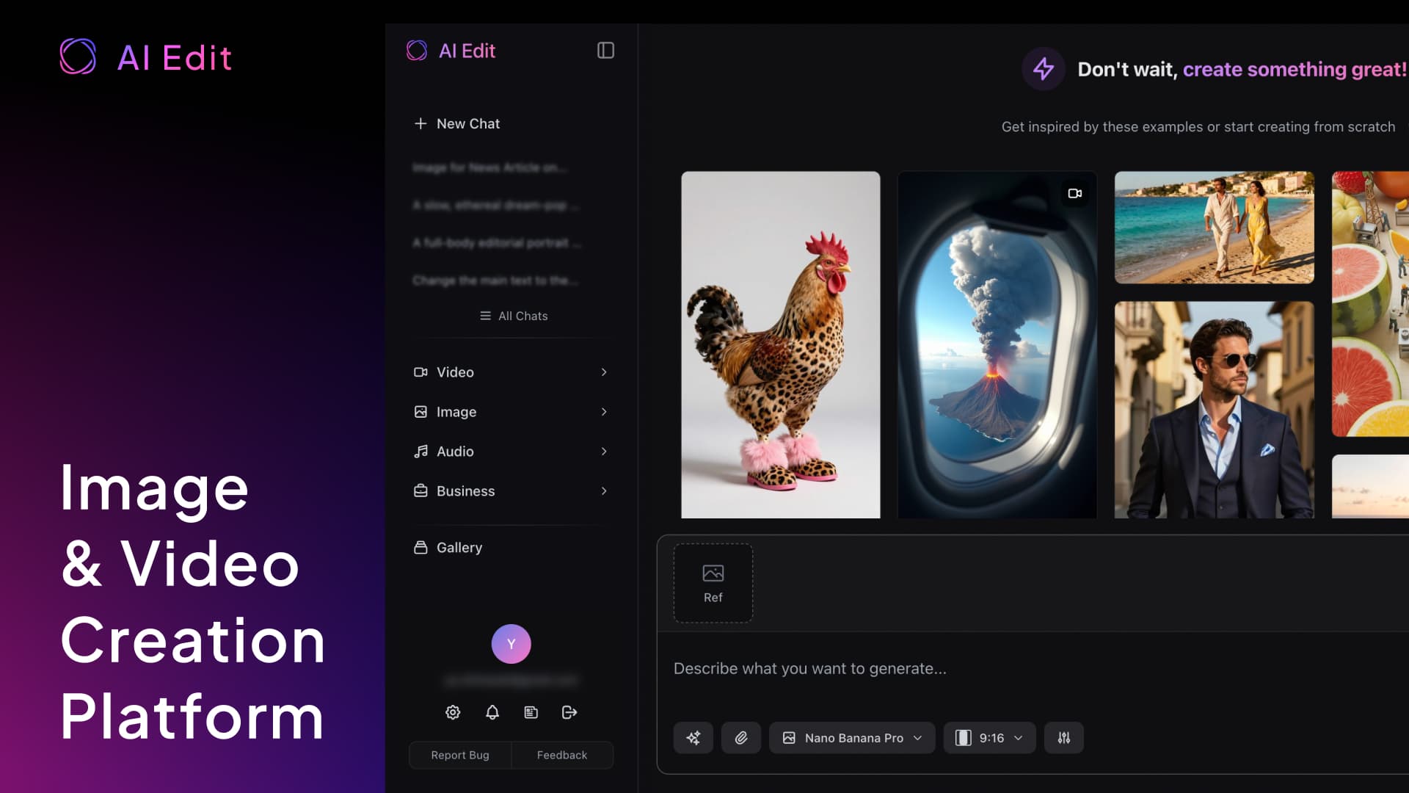Viewport: 1409px width, 793px height.
Task: Start a New Chat
Action: click(x=457, y=124)
